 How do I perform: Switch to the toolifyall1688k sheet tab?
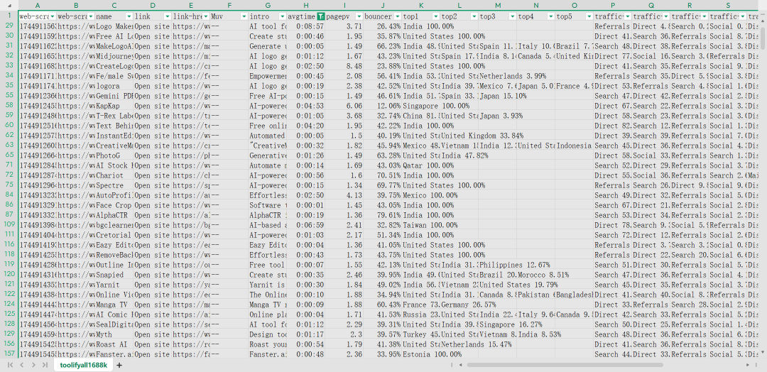click(84, 365)
